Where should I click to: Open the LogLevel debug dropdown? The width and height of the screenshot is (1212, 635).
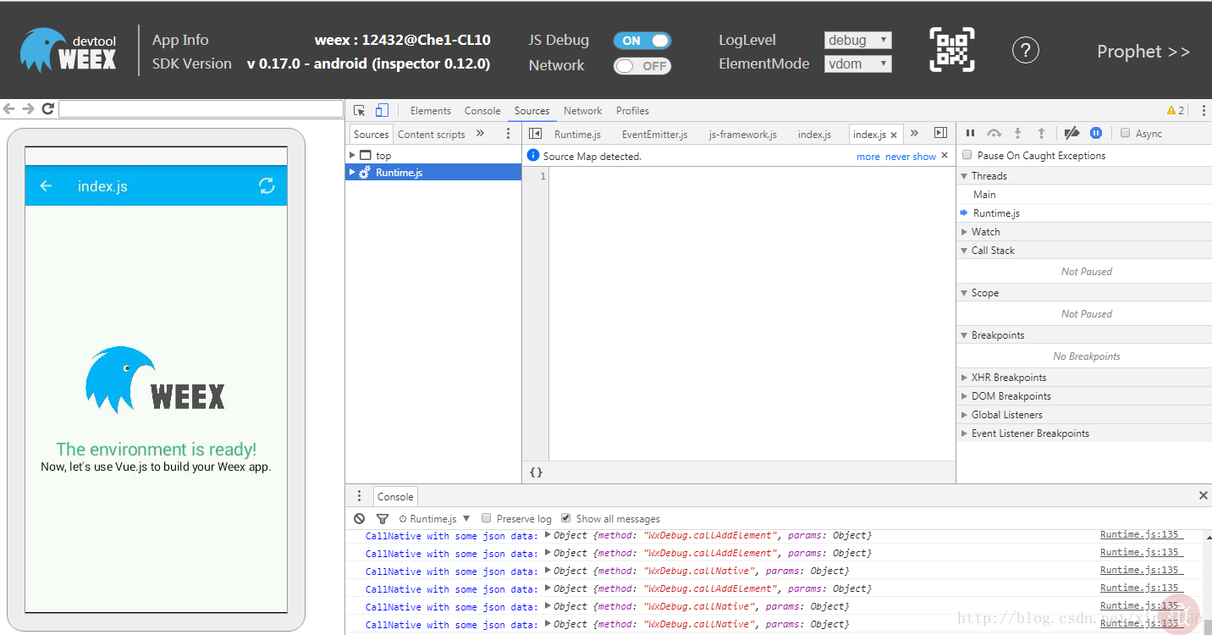(x=857, y=40)
